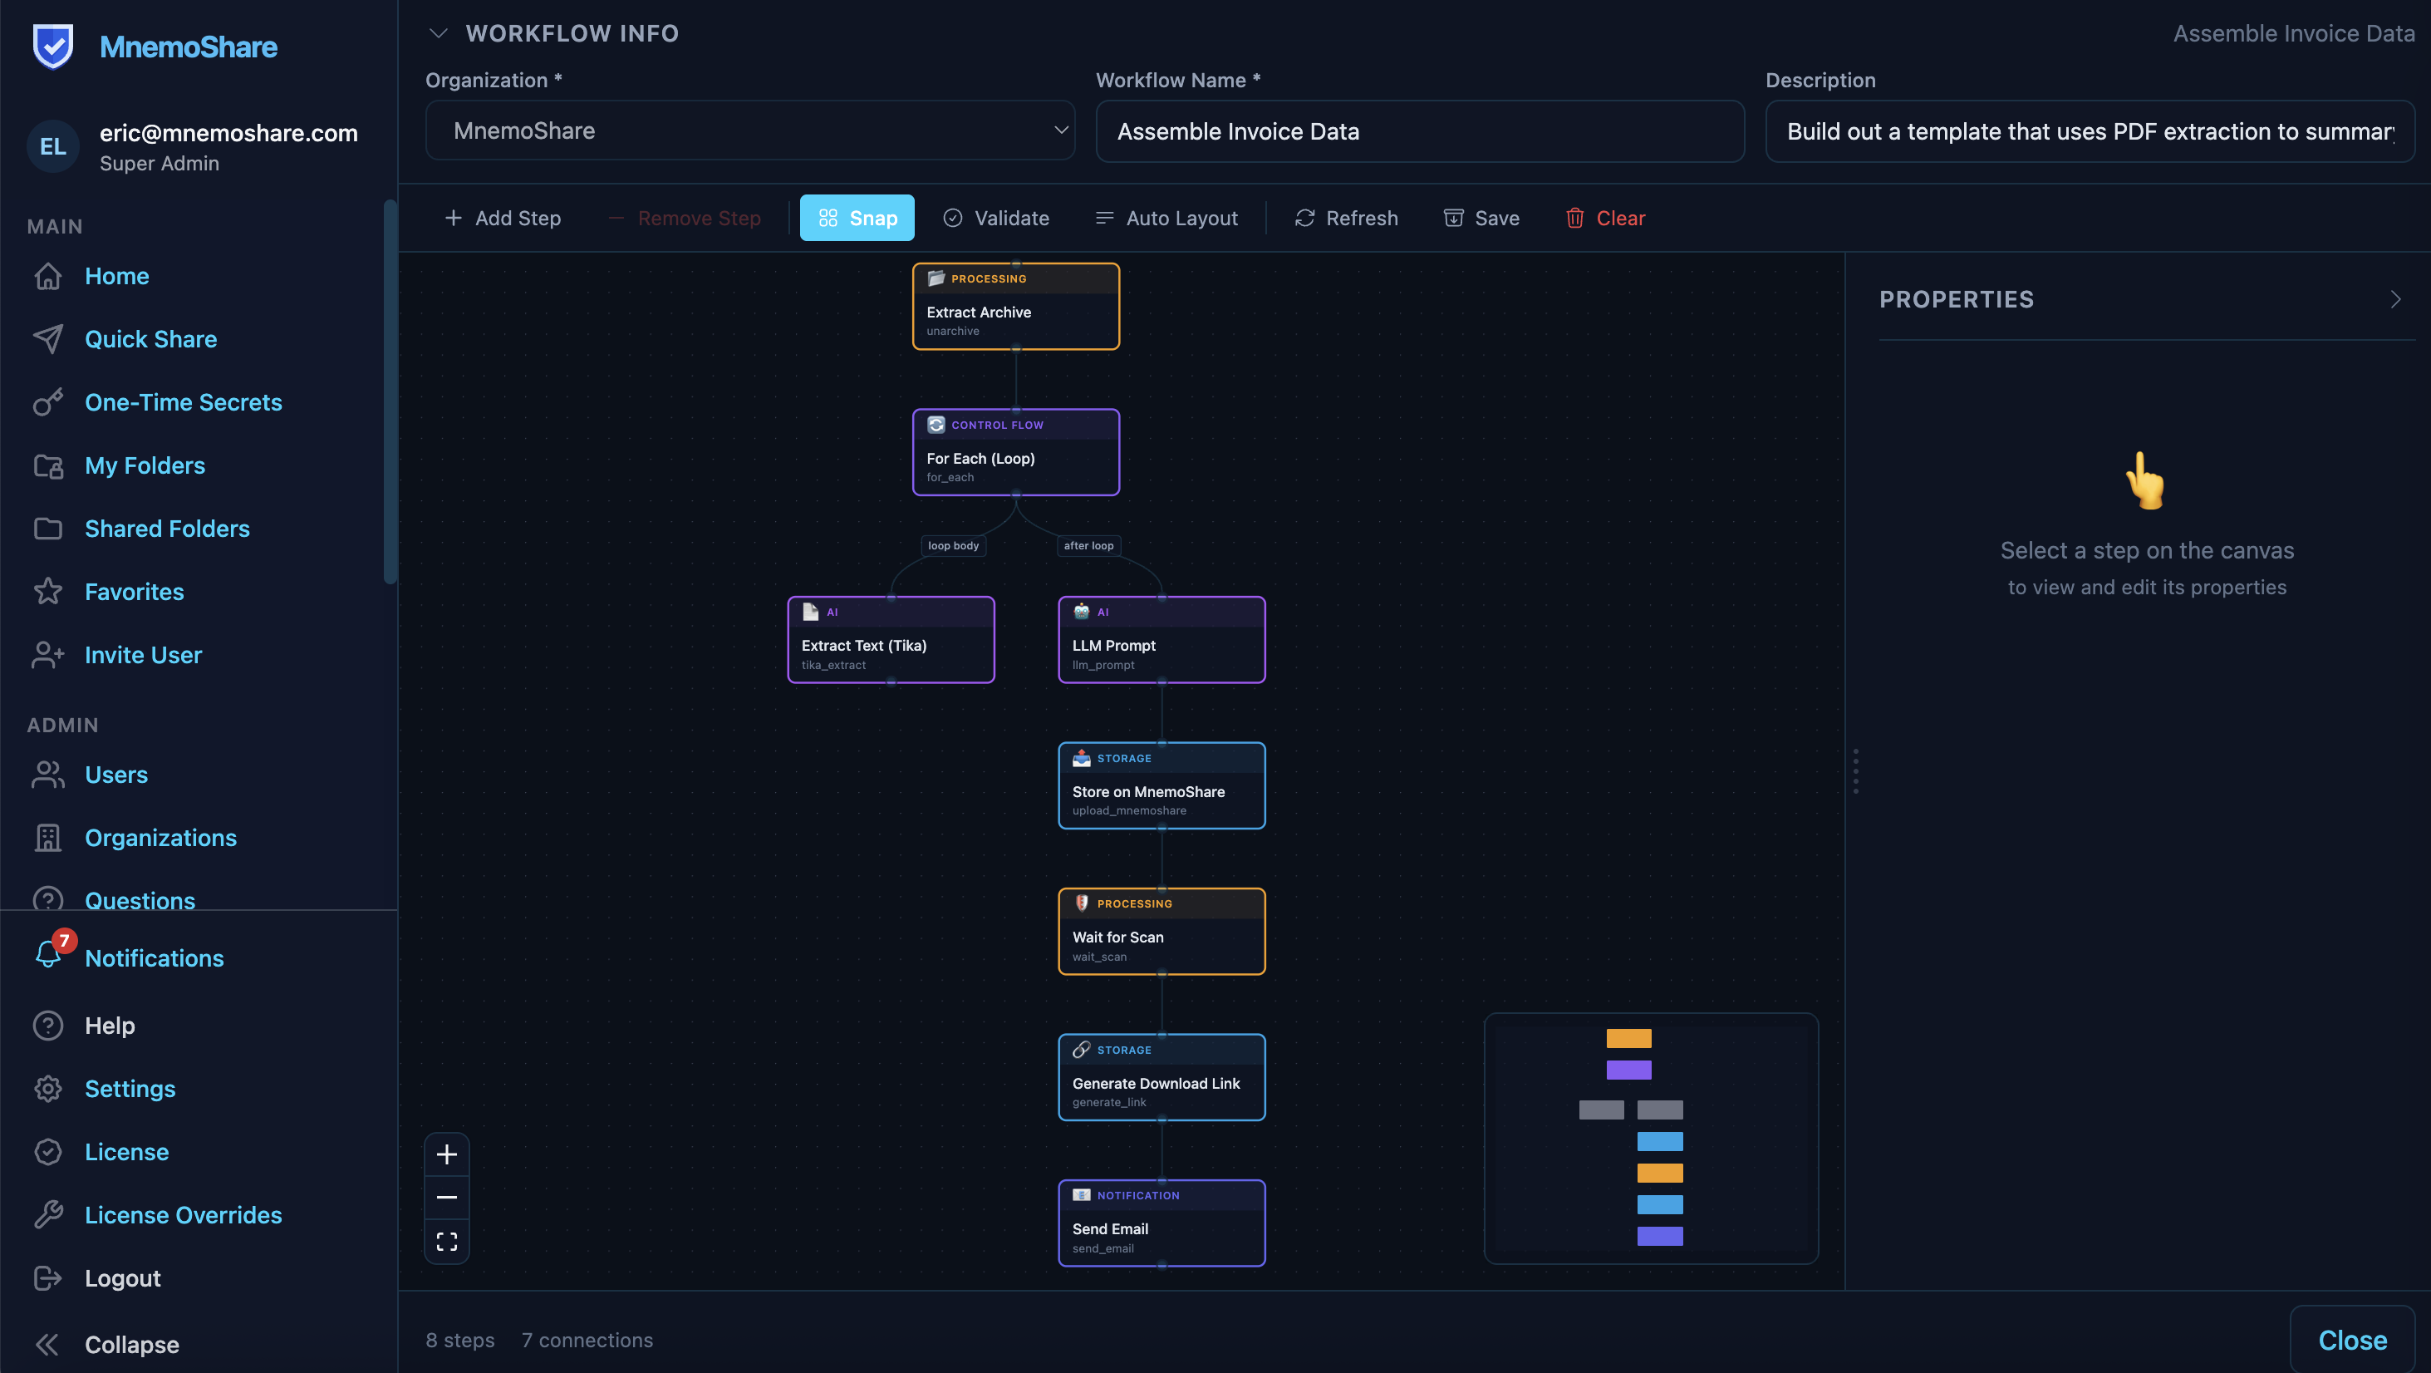Click the Close button at bottom right
2431x1373 pixels.
point(2352,1340)
